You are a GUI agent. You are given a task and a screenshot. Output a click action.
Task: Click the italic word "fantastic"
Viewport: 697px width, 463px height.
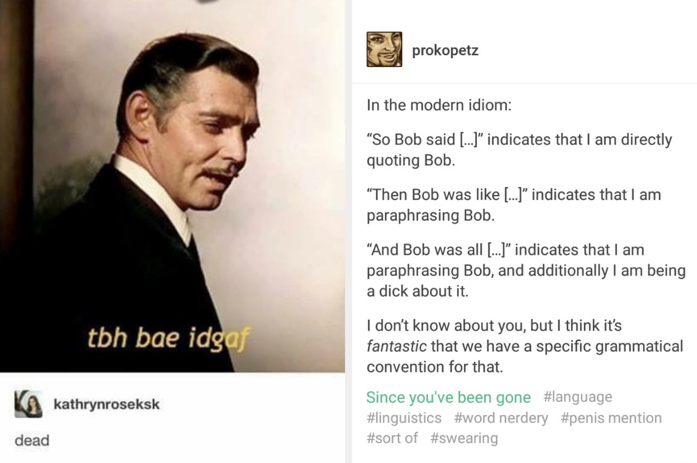point(396,346)
